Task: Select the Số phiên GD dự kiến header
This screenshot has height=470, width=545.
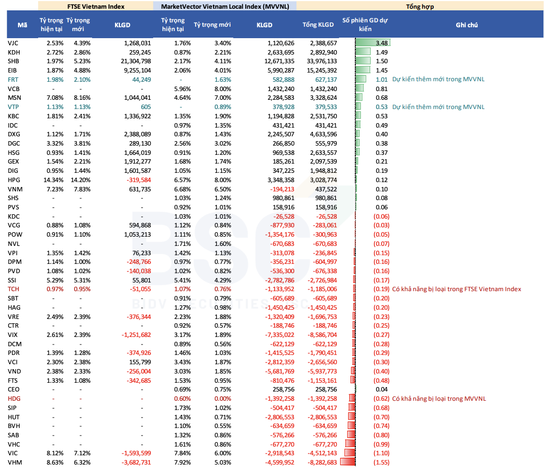Action: pos(365,25)
